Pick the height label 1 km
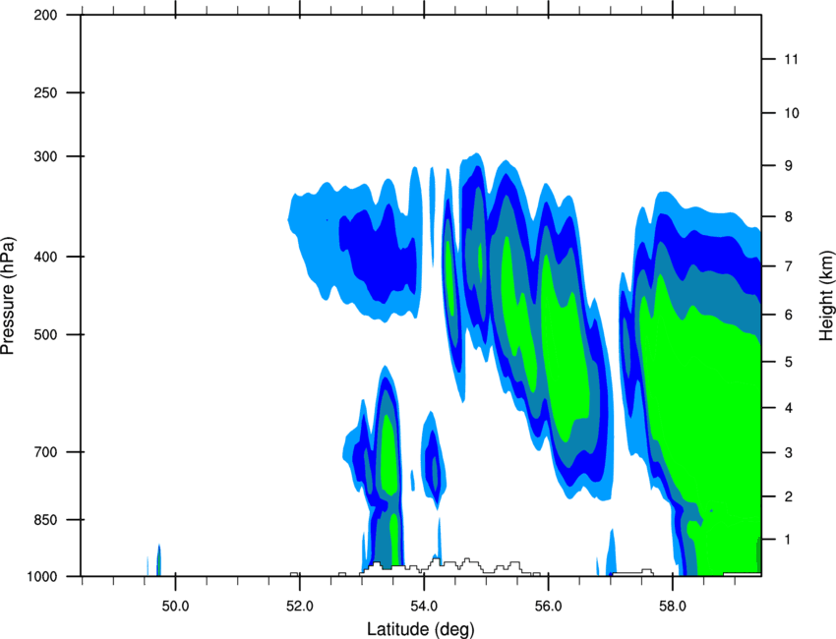The width and height of the screenshot is (836, 639). (x=789, y=540)
